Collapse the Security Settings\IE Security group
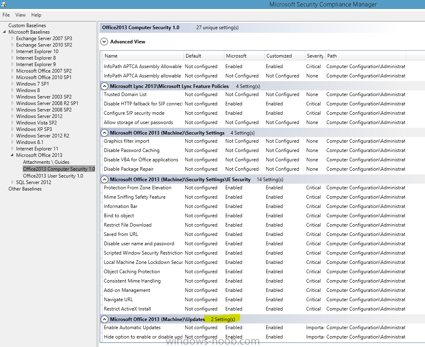Screen dimensions: 425x347 104,180
